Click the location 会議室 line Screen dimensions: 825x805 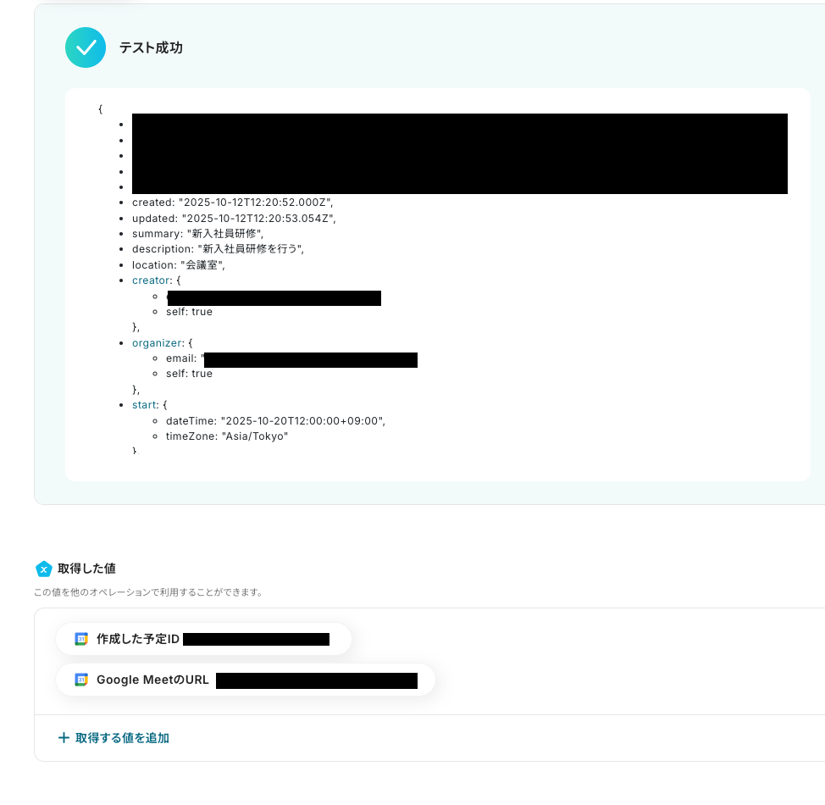pos(179,265)
